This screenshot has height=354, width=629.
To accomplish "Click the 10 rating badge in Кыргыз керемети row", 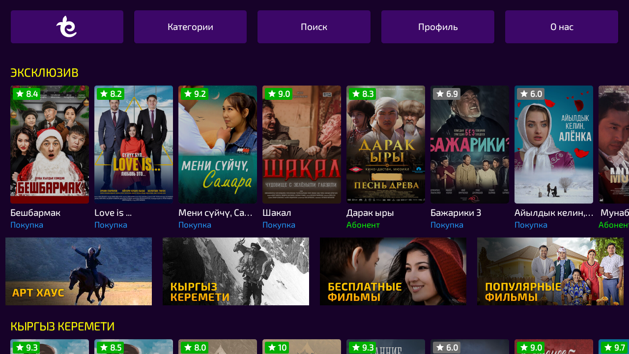I will tap(277, 348).
